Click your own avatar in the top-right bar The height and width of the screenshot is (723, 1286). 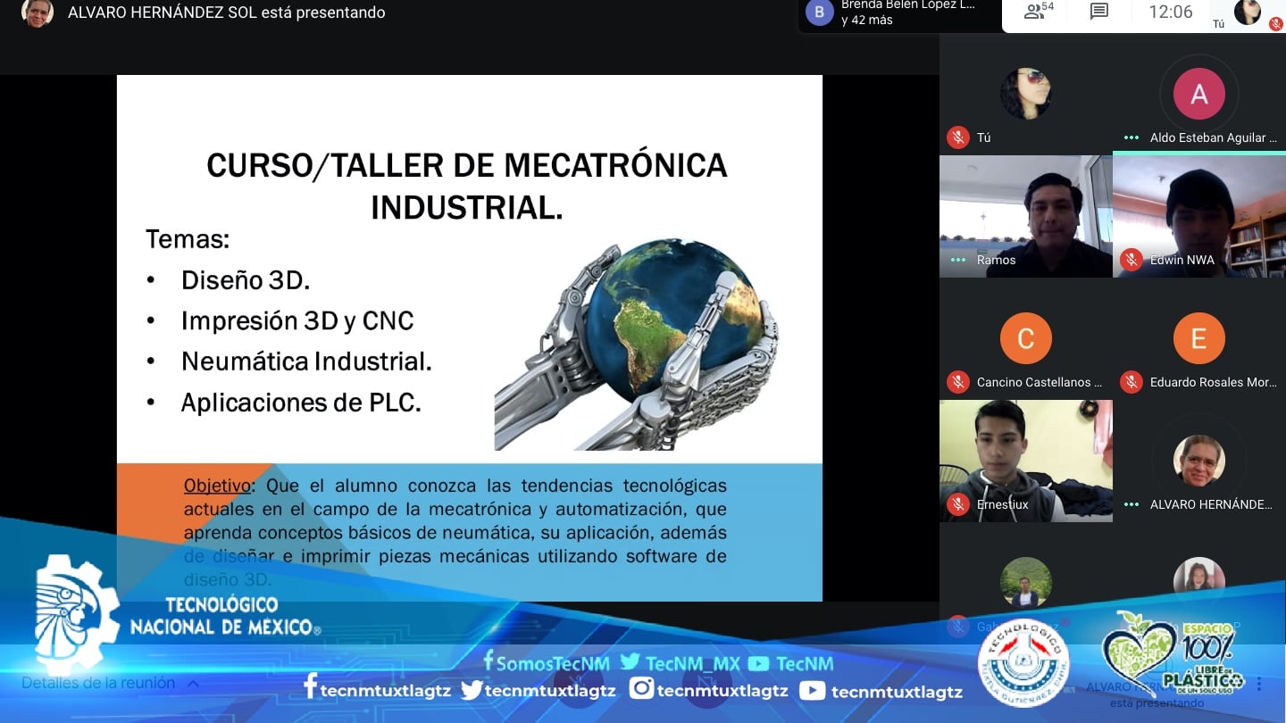[1248, 12]
